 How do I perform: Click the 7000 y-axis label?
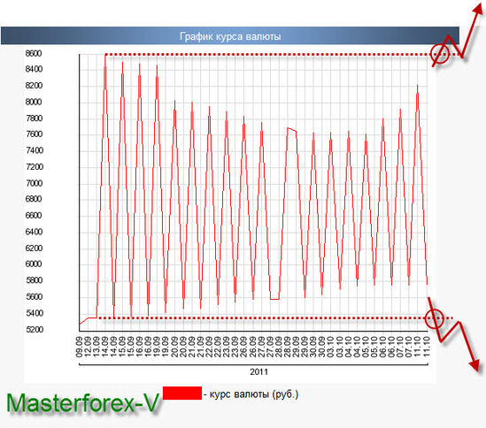(34, 183)
